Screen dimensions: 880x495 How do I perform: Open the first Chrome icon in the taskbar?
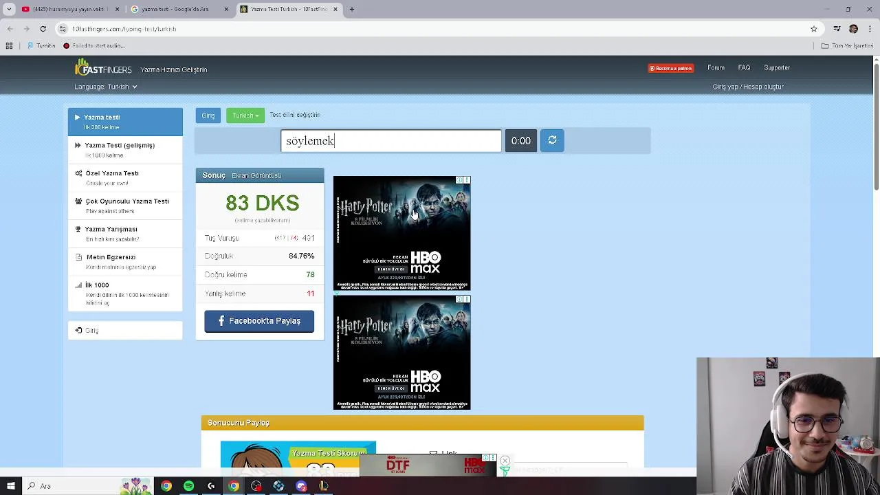(x=166, y=486)
